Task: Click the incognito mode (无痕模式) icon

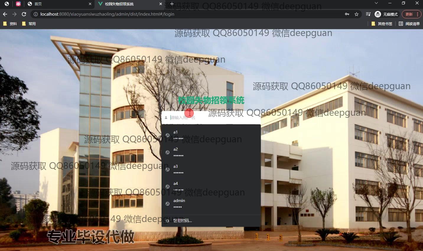Action: 378,14
